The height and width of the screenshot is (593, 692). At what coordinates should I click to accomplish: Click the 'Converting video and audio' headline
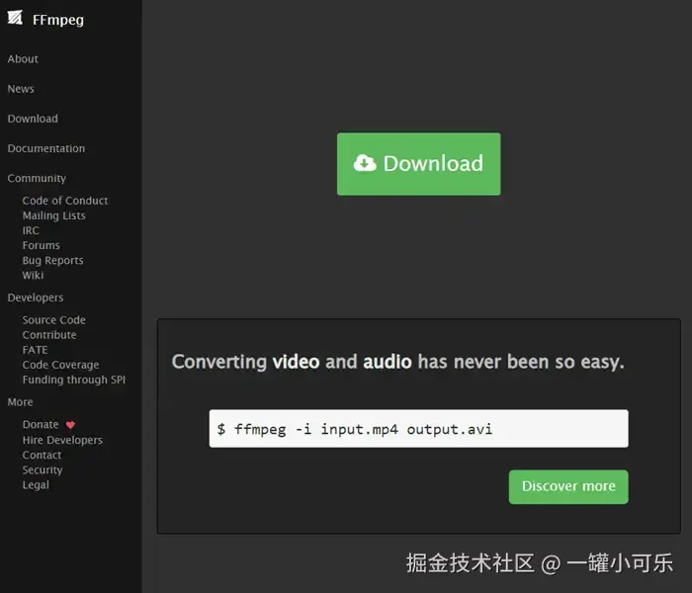click(398, 362)
